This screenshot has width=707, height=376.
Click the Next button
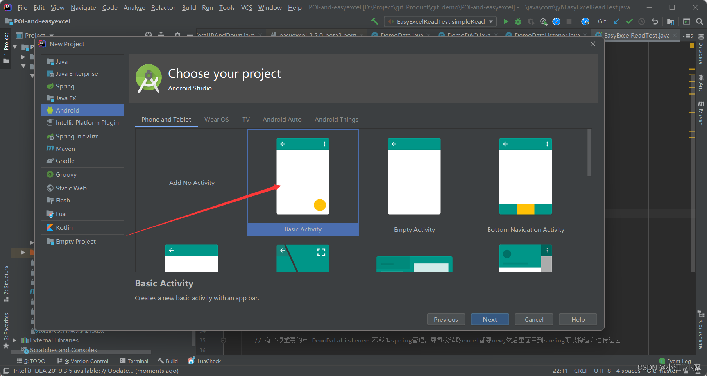coord(490,319)
